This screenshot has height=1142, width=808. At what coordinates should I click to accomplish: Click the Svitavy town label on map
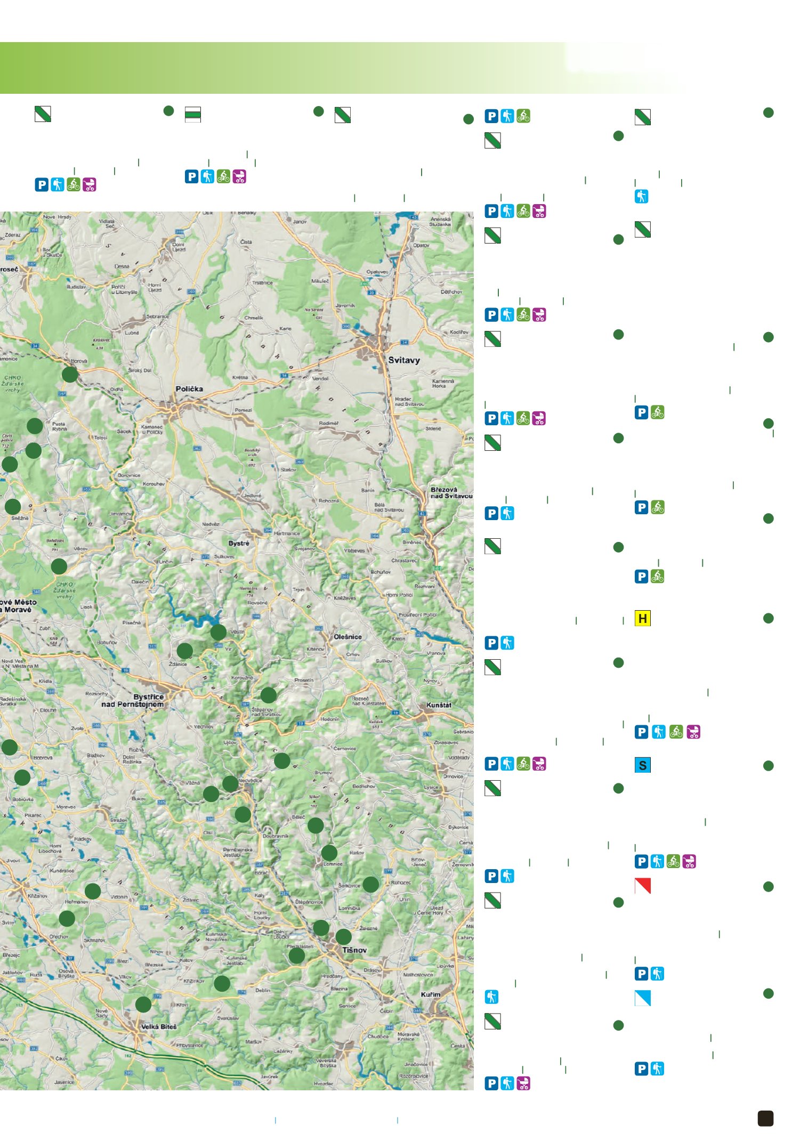[403, 360]
